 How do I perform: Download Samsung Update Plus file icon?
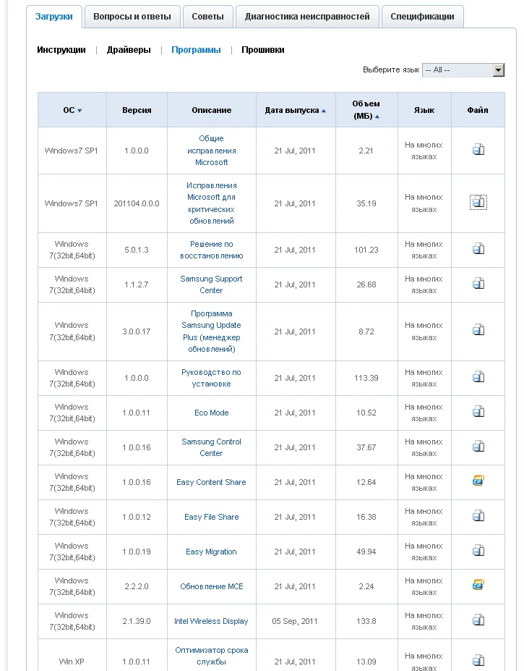pyautogui.click(x=478, y=330)
